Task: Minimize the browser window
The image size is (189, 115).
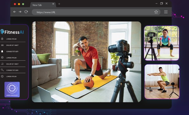Action: coord(157,3)
